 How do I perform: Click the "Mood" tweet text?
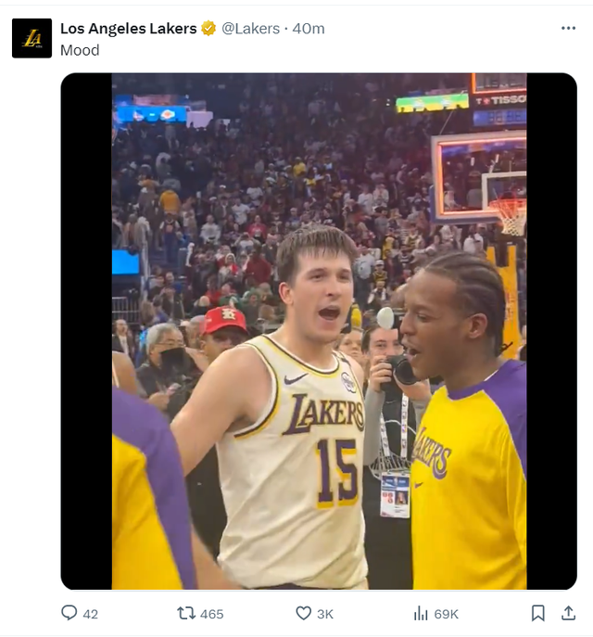point(80,50)
